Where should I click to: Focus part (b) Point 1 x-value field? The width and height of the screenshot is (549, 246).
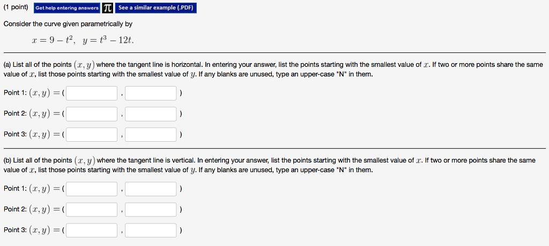click(x=92, y=189)
